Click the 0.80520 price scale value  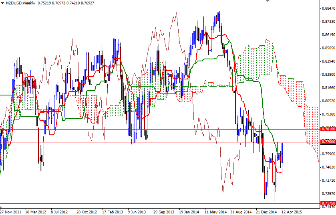pyautogui.click(x=328, y=101)
